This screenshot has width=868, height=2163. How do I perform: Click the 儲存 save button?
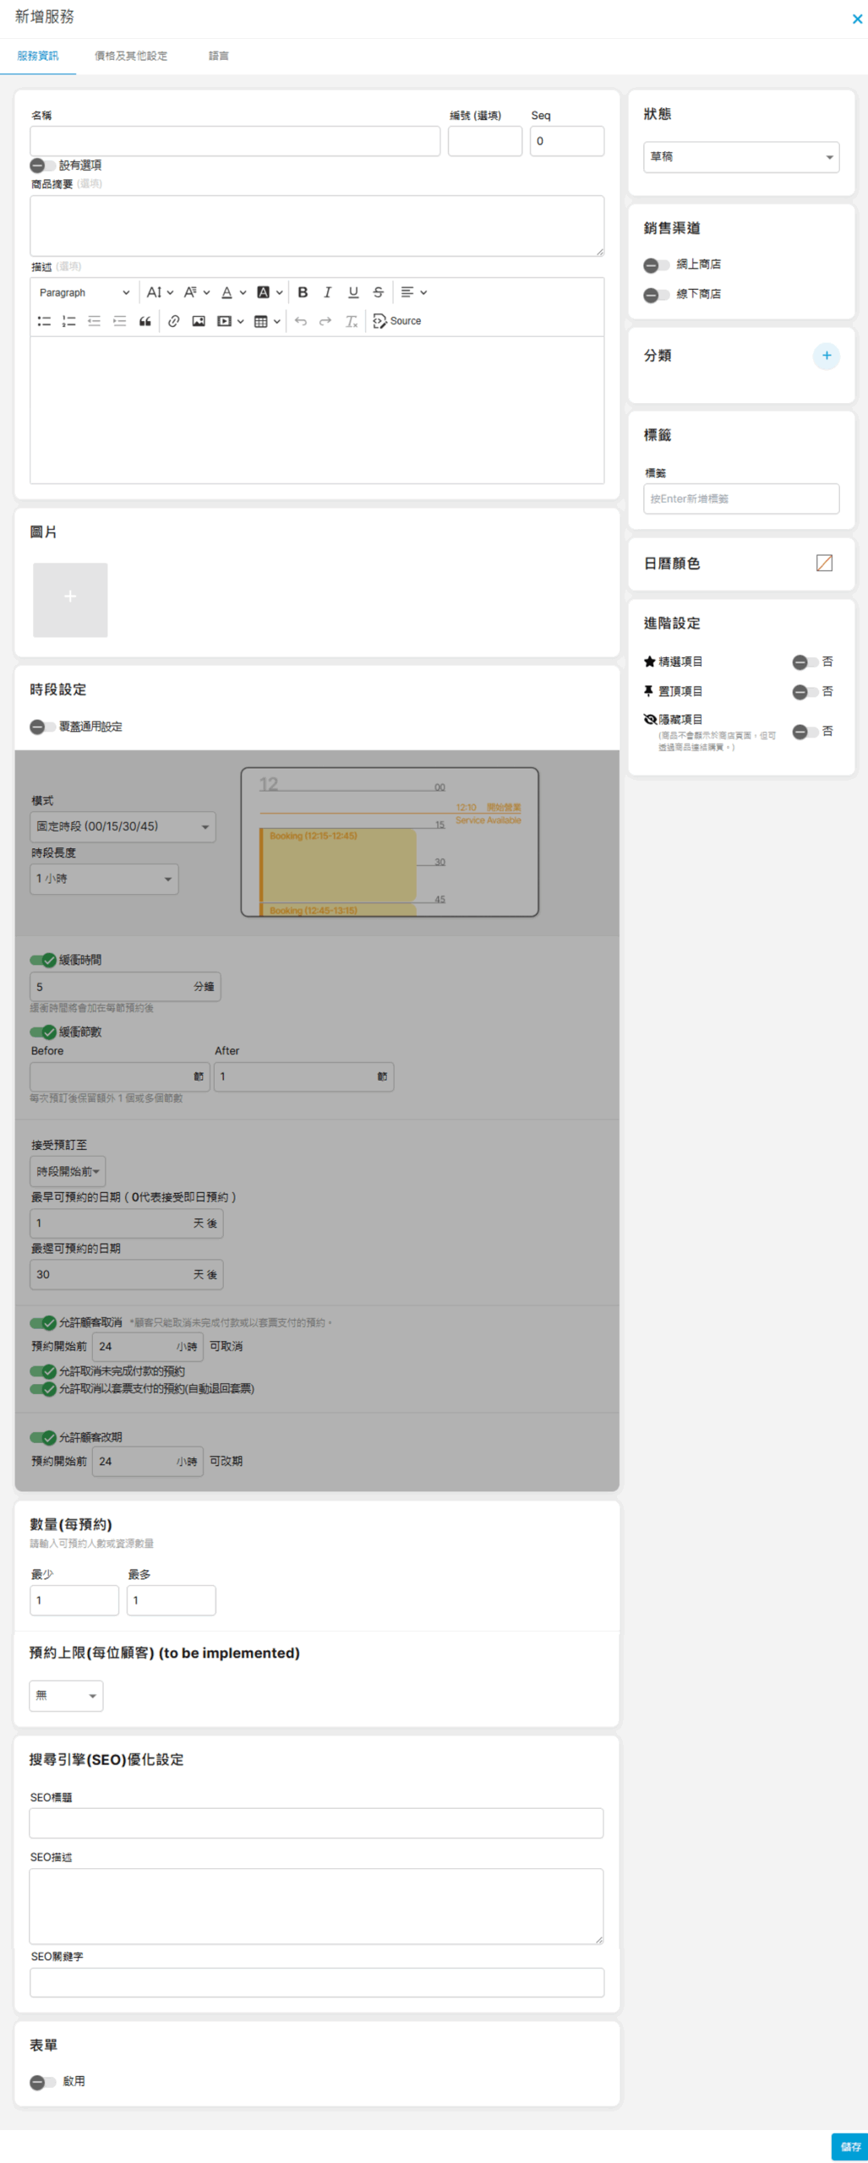[x=849, y=2146]
